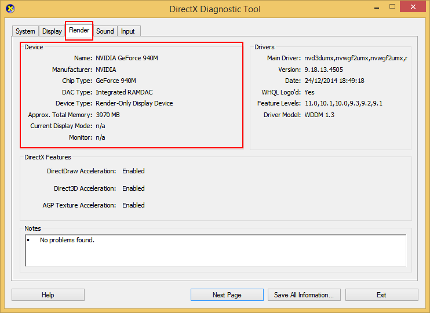Image resolution: width=430 pixels, height=313 pixels.
Task: Click the Feature Levels value '11.0,10.1,10.0'
Action: pos(344,103)
